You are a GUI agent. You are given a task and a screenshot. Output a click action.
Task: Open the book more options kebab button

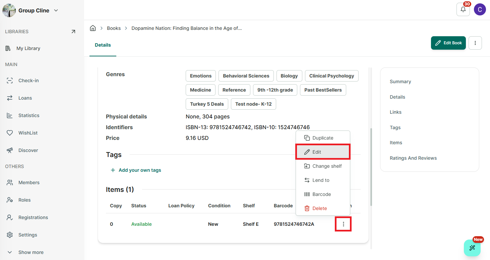point(475,43)
